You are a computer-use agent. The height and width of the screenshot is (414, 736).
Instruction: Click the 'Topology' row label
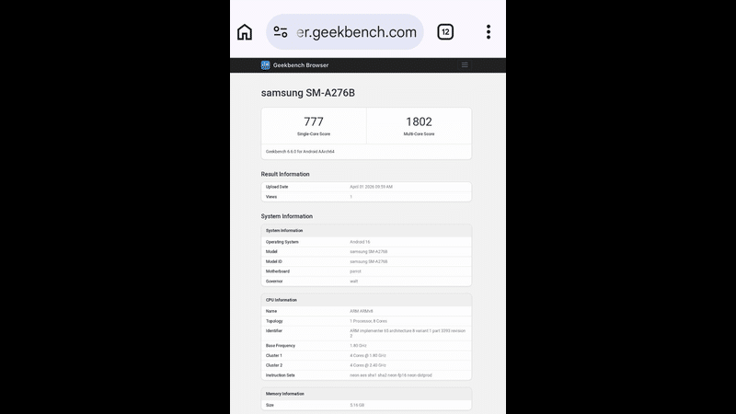(274, 321)
